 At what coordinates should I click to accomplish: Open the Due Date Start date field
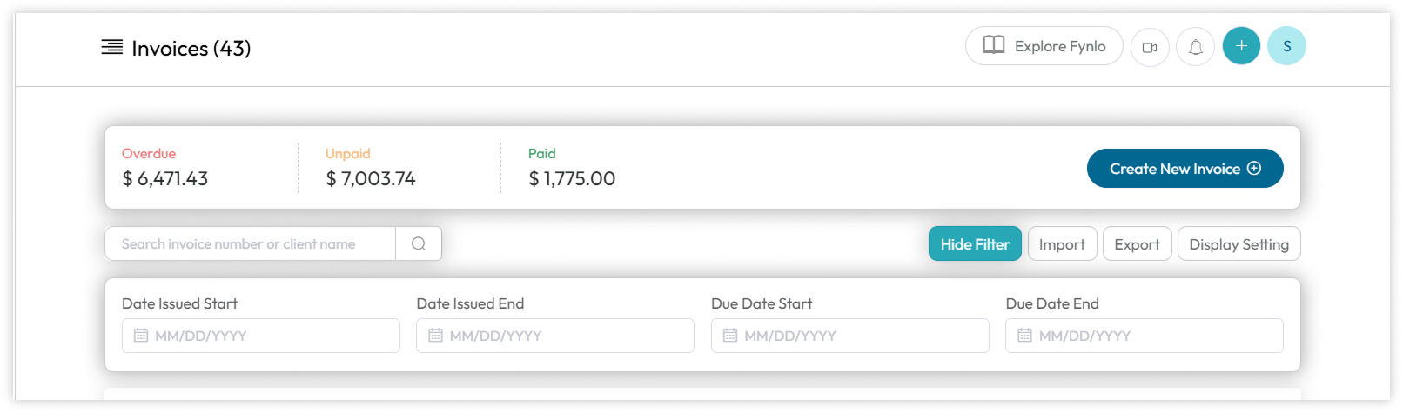[850, 336]
